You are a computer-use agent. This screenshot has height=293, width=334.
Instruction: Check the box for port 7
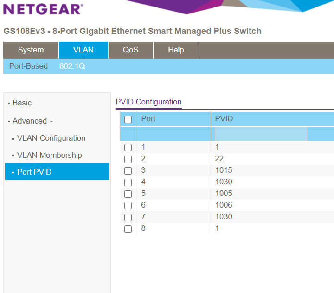coord(128,217)
